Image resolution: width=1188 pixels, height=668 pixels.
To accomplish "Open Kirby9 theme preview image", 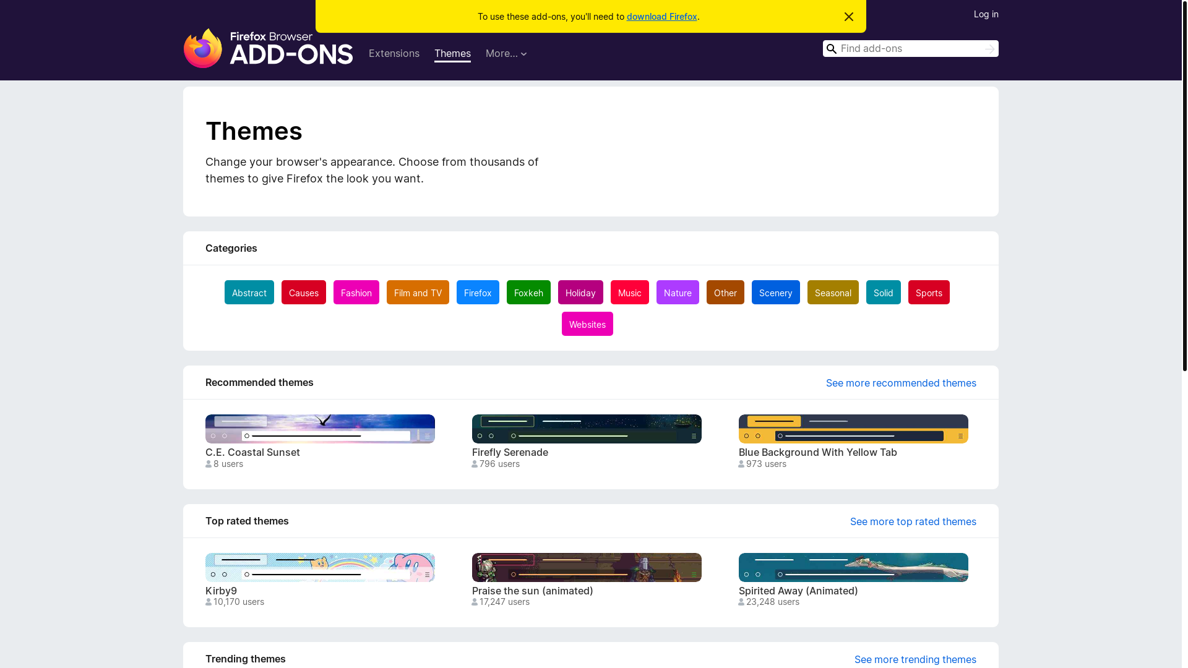I will tap(320, 567).
